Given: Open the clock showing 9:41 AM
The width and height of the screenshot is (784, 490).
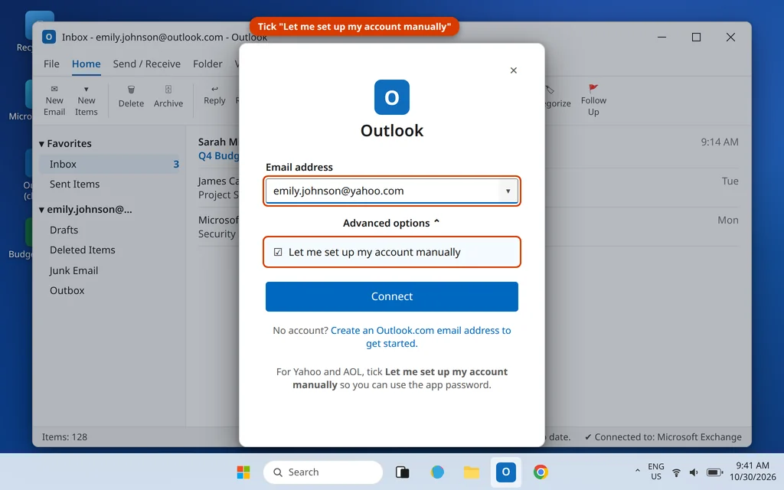Looking at the screenshot, I should pyautogui.click(x=753, y=471).
